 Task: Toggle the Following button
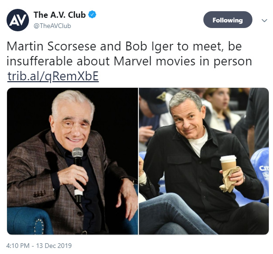(x=228, y=20)
